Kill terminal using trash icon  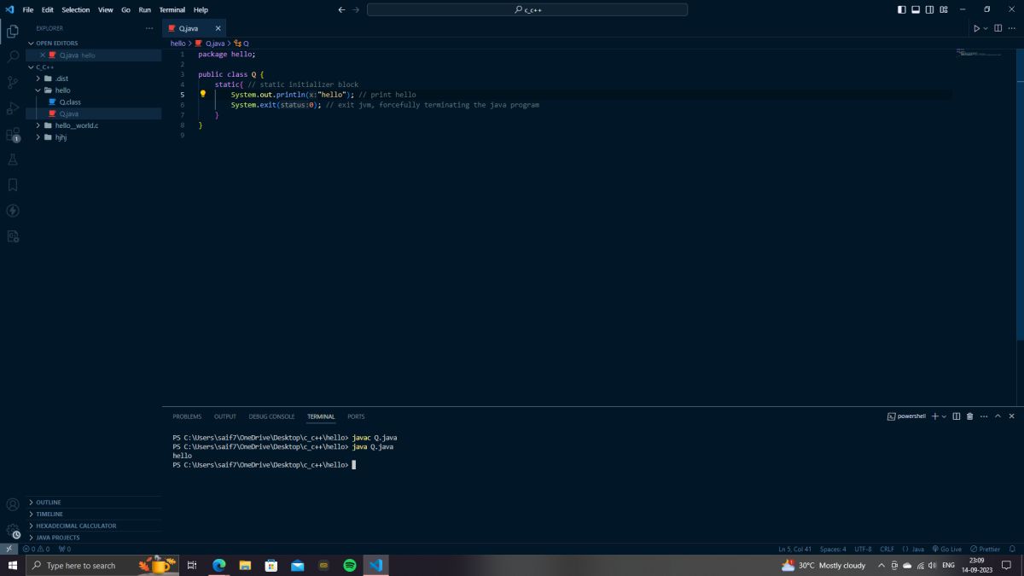coord(969,416)
